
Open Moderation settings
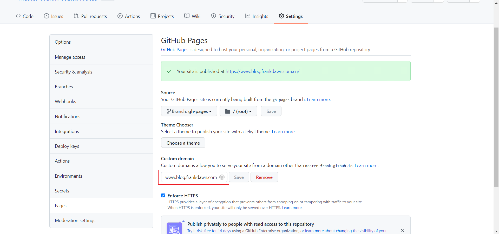click(101, 220)
